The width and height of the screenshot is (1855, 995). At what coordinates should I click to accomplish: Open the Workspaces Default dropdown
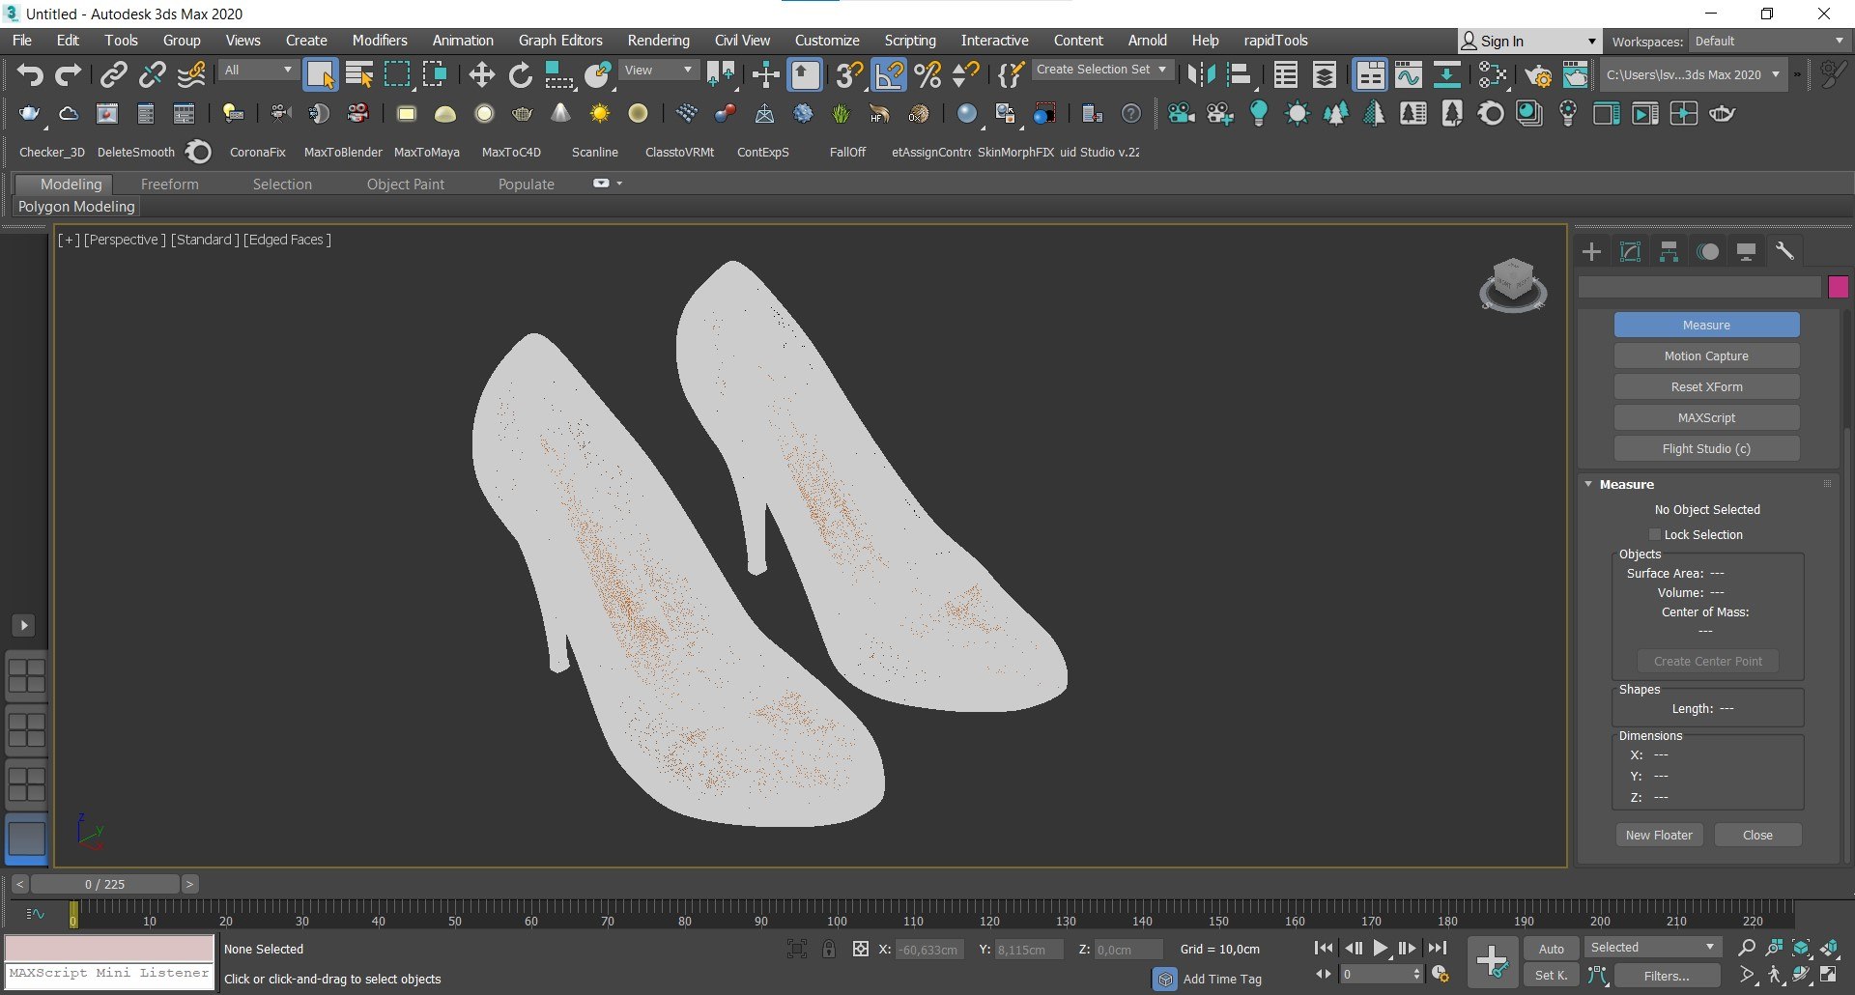pos(1768,42)
